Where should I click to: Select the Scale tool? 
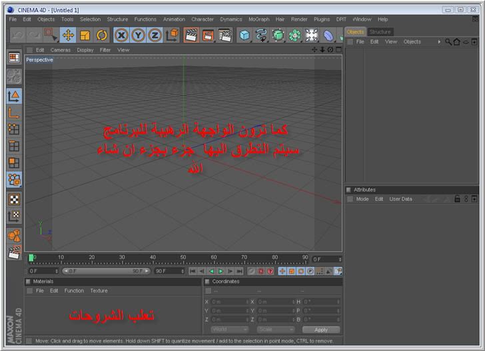[85, 35]
